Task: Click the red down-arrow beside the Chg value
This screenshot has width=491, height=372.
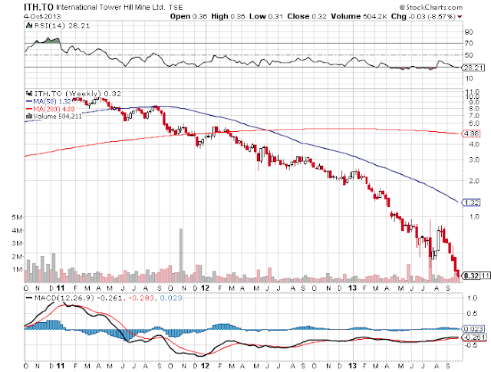Action: (460, 17)
